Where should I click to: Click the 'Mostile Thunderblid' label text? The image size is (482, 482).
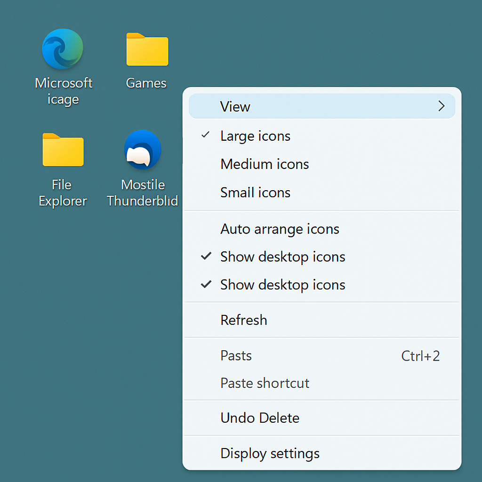142,193
